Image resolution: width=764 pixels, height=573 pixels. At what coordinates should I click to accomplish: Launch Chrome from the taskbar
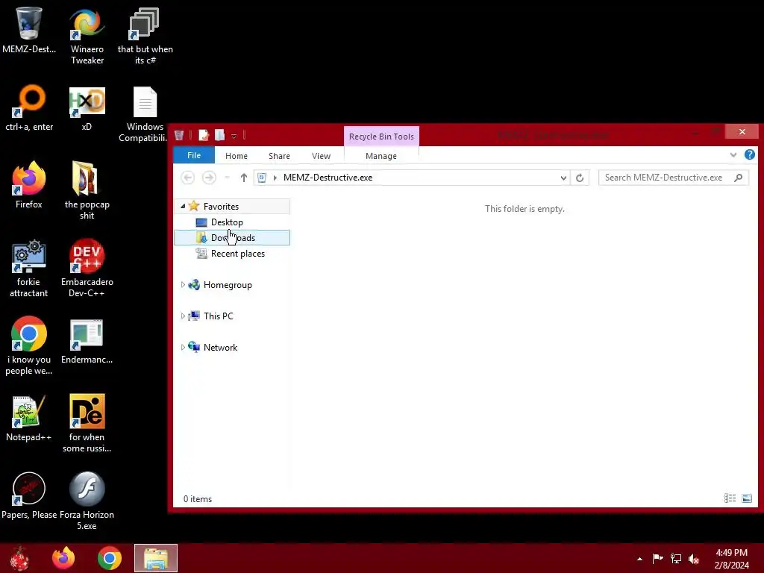(110, 558)
